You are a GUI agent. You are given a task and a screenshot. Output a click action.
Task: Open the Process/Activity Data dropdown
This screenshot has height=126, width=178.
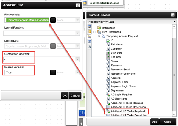pos(174,22)
